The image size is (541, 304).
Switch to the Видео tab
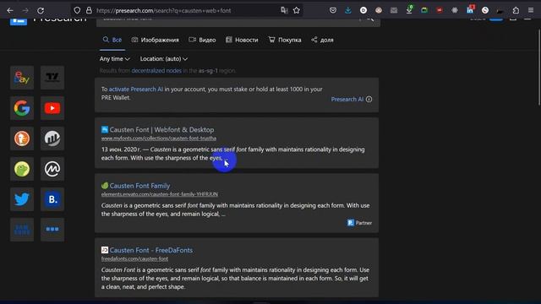(202, 40)
